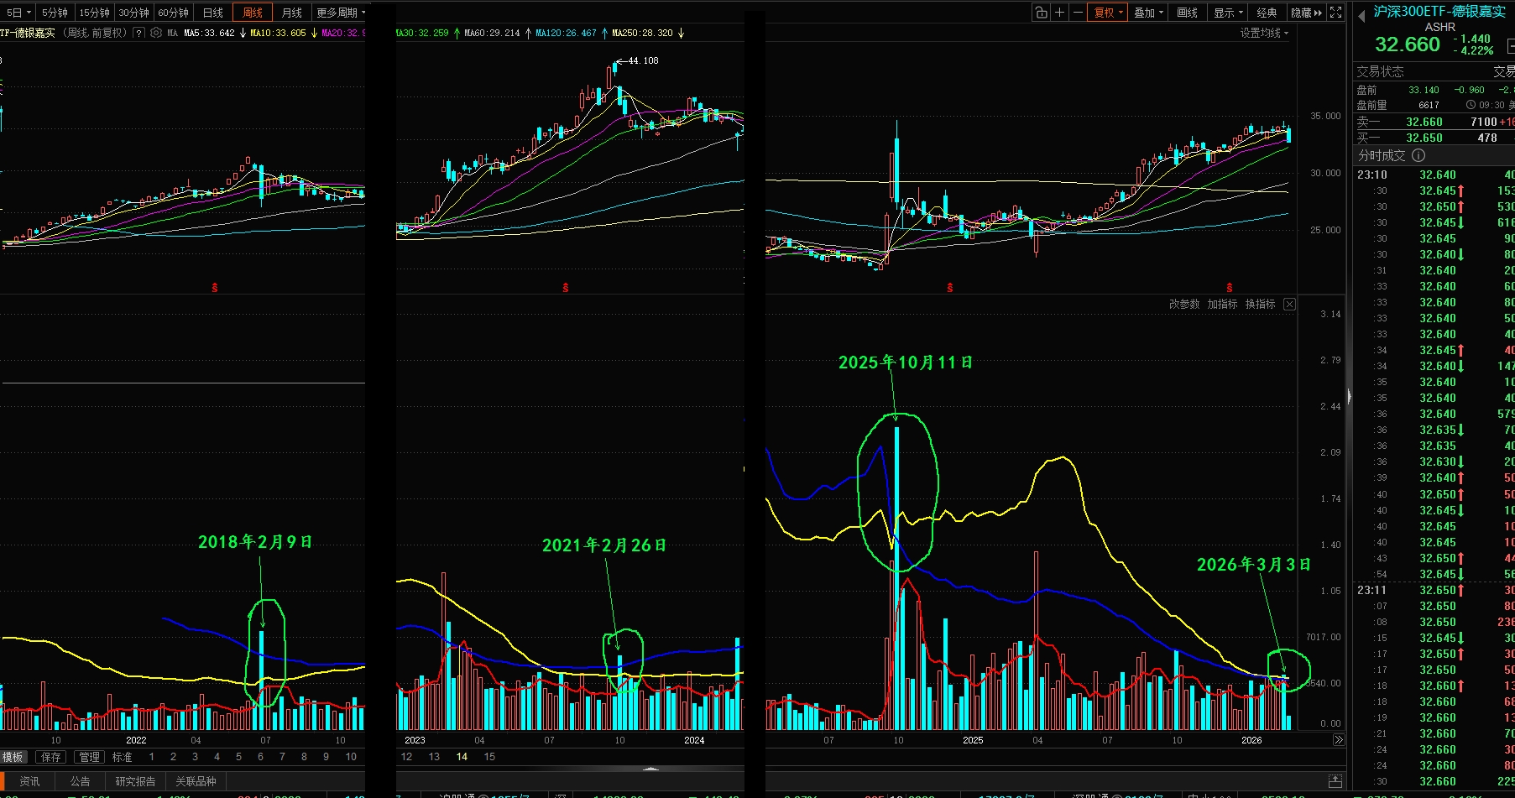Switch to 15分钟 period
This screenshot has height=798, width=1515.
click(95, 13)
